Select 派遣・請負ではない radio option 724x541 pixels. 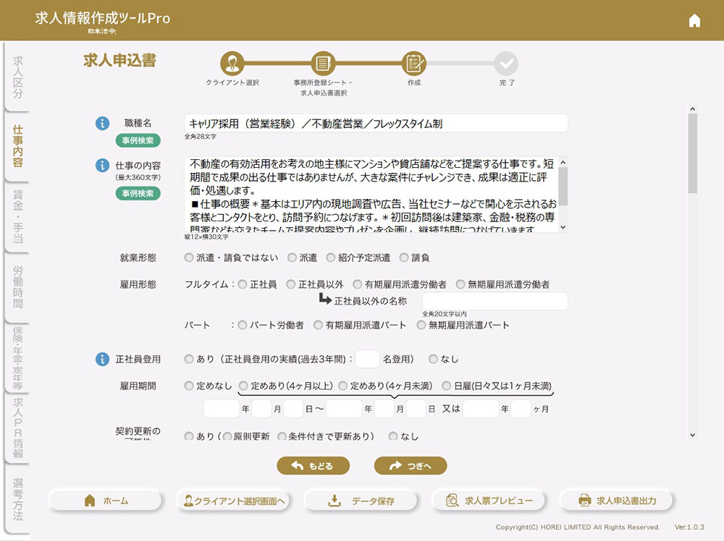188,257
